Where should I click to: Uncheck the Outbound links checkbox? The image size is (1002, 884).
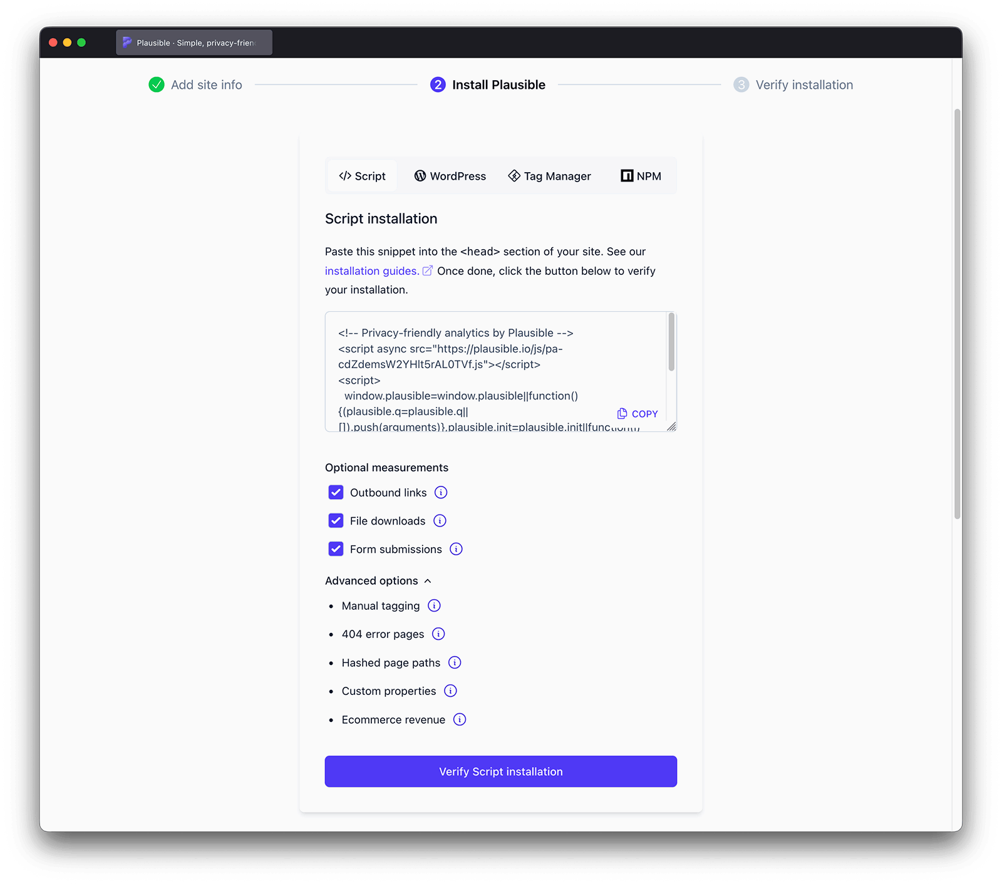coord(336,493)
